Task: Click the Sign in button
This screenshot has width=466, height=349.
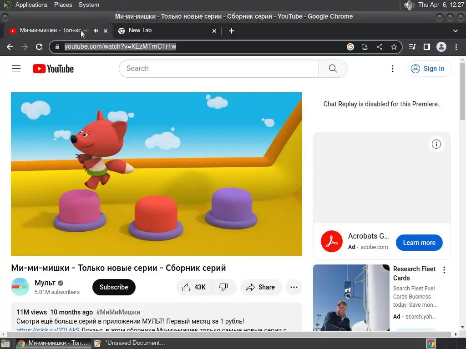Action: [428, 69]
